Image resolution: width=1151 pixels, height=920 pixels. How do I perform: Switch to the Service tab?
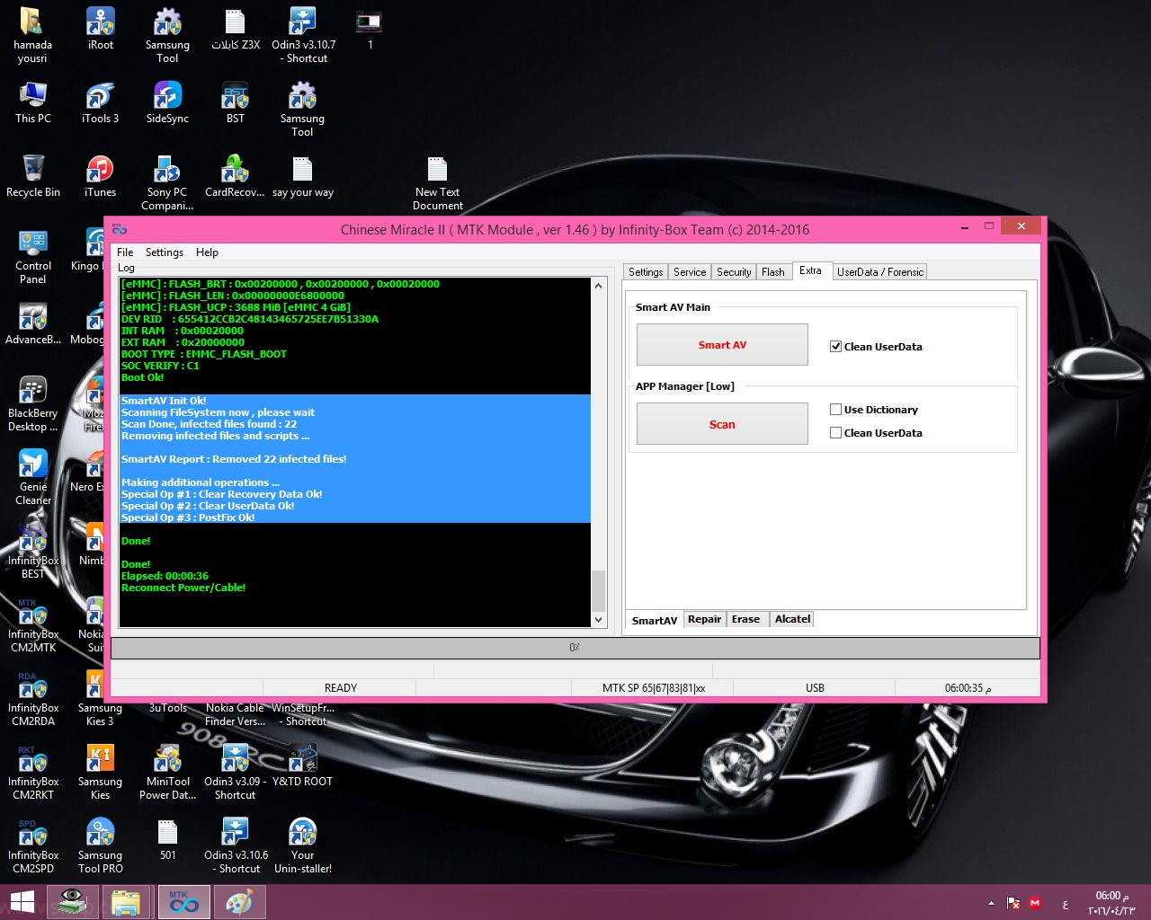pyautogui.click(x=690, y=272)
